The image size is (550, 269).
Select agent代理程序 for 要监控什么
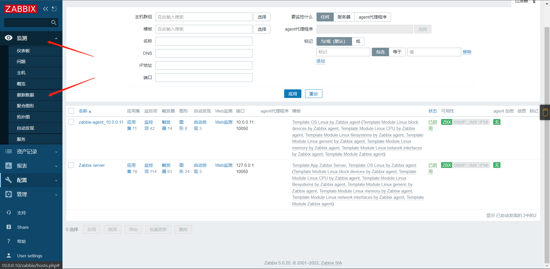(x=372, y=17)
